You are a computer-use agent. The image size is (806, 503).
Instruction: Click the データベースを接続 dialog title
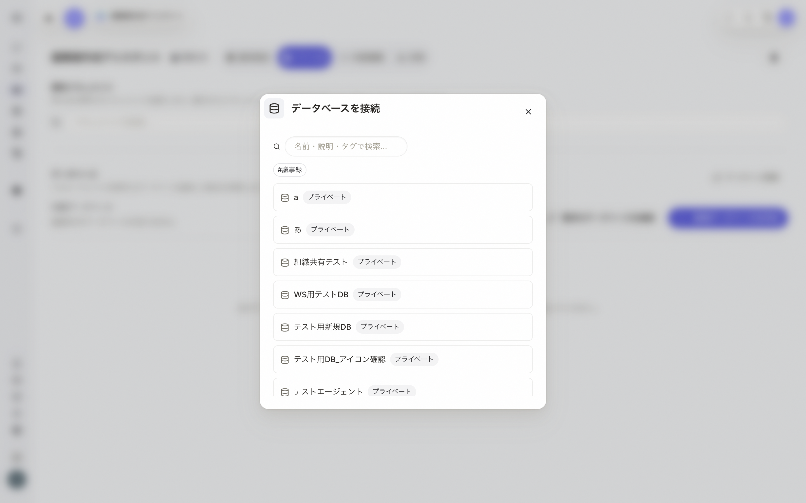(335, 108)
